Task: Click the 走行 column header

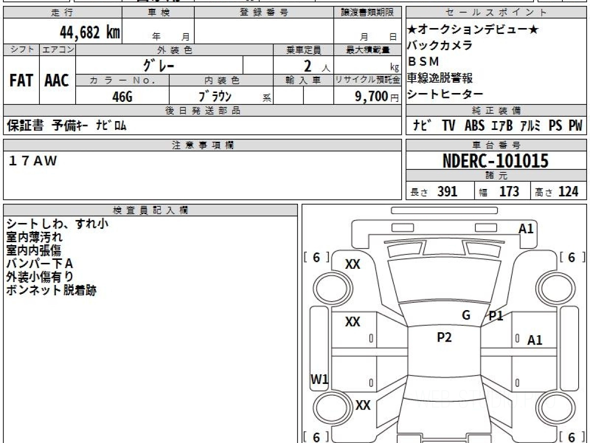Action: (62, 12)
